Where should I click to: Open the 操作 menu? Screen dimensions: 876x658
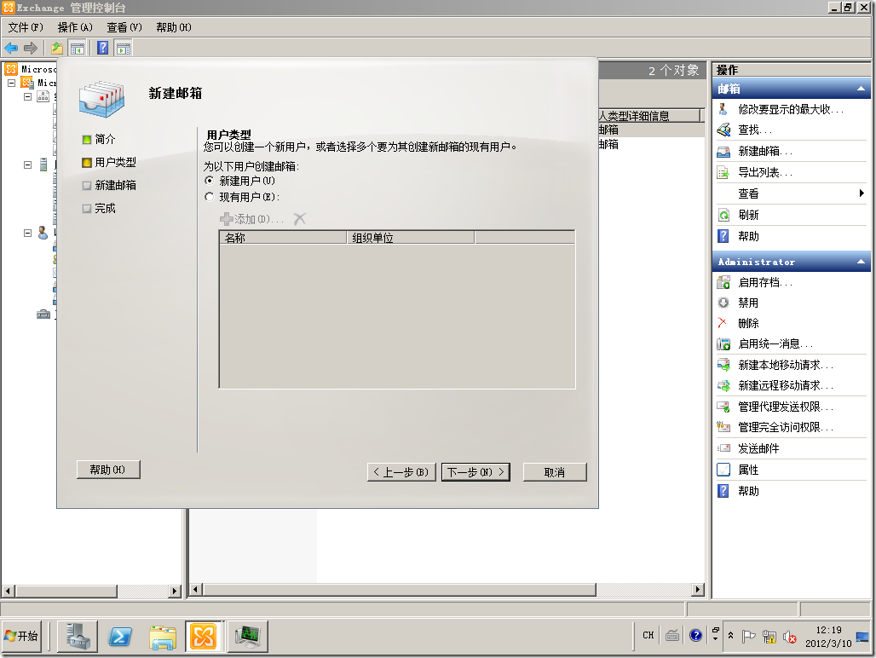[76, 27]
